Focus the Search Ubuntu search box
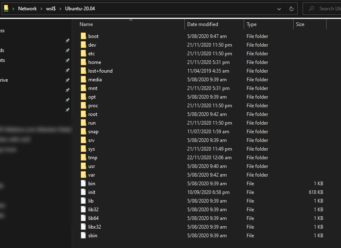341x248 pixels. [x=322, y=9]
